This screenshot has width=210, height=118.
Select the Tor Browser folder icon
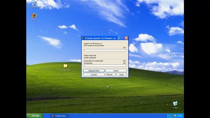point(65,67)
